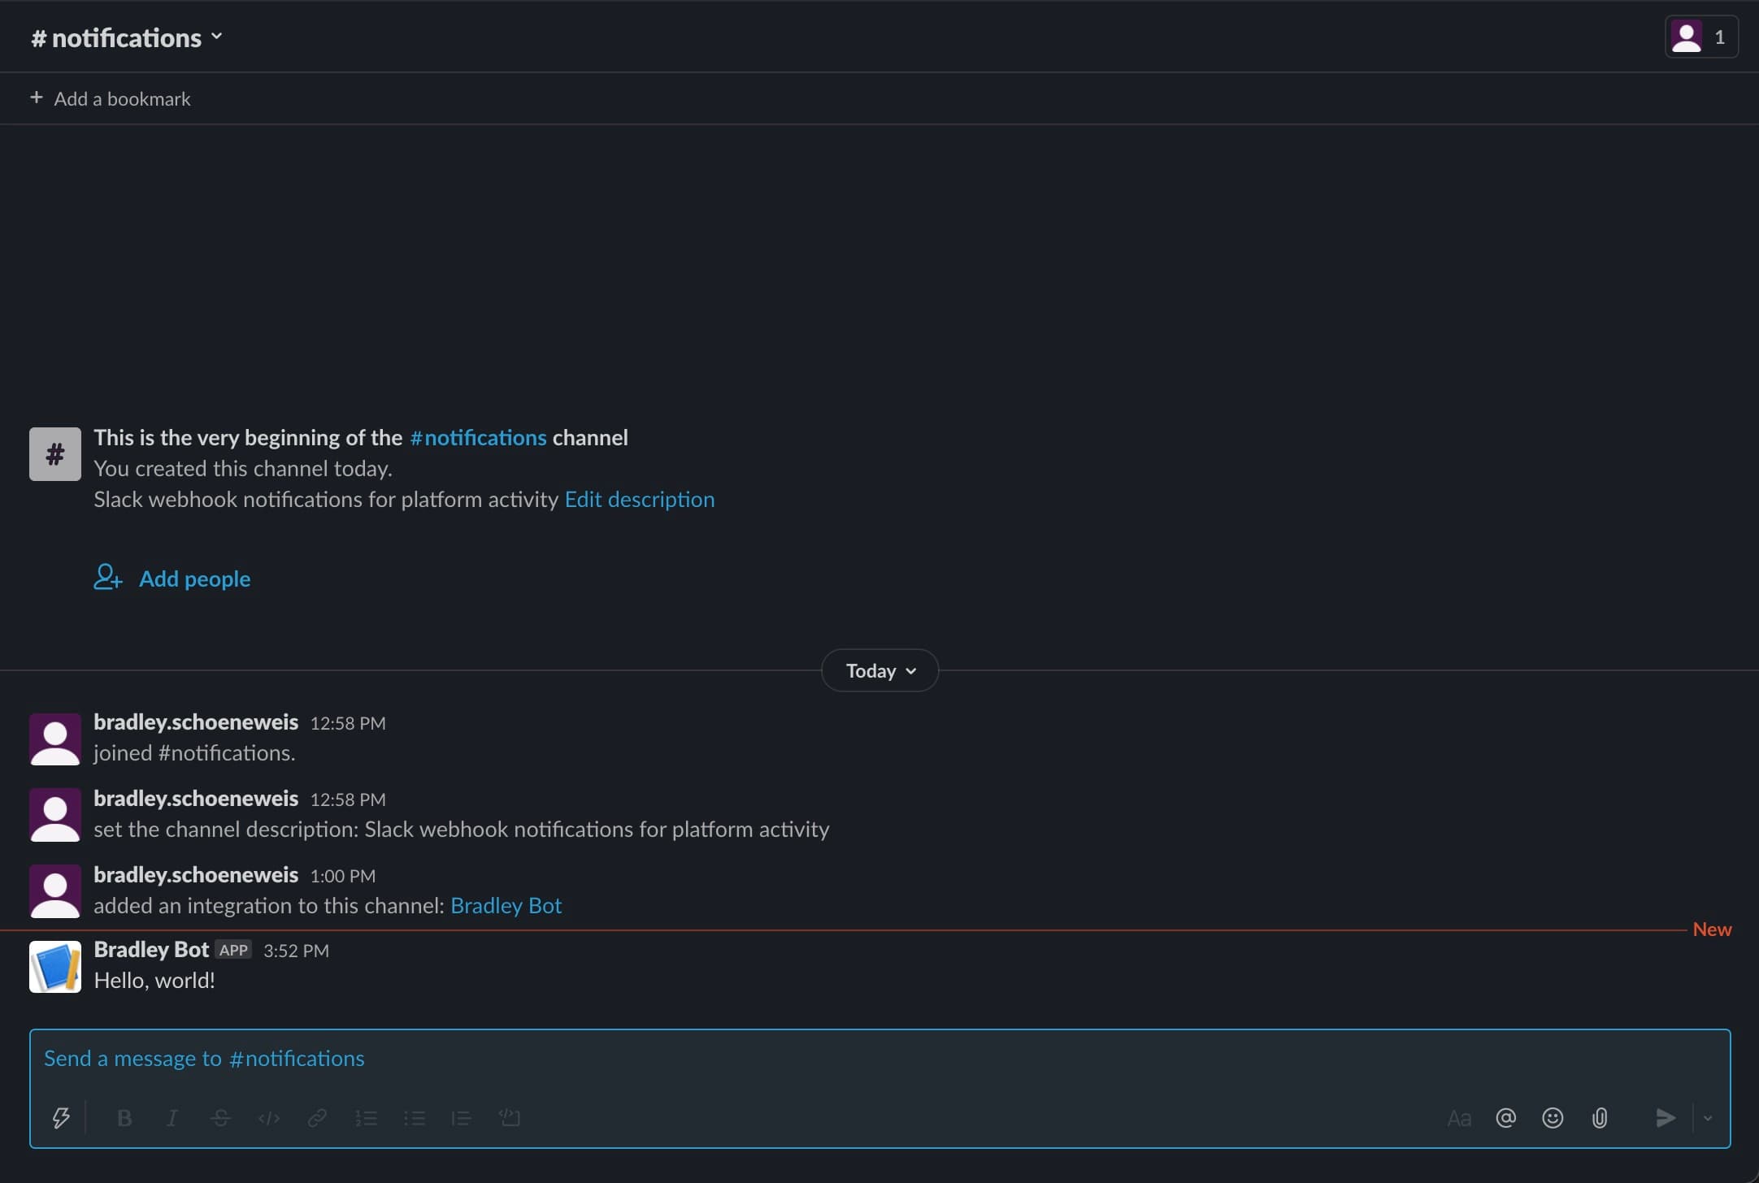Toggle italic formatting in composer
This screenshot has height=1183, width=1759.
172,1118
